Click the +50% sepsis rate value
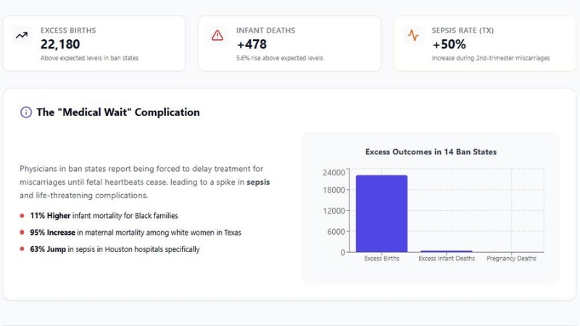 point(449,44)
